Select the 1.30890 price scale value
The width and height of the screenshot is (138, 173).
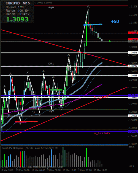coord(133,47)
